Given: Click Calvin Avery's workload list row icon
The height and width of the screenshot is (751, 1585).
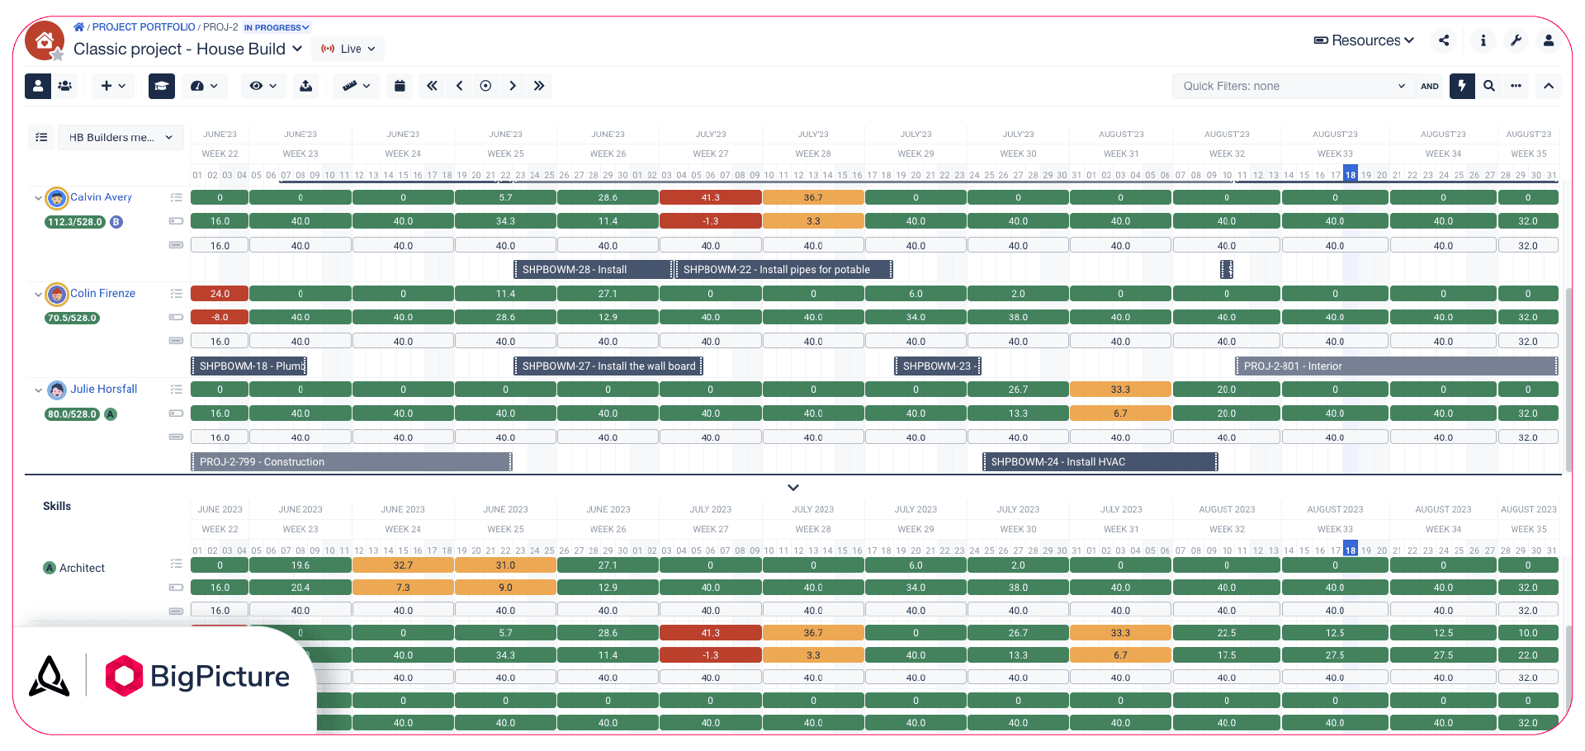Looking at the screenshot, I should (x=176, y=197).
